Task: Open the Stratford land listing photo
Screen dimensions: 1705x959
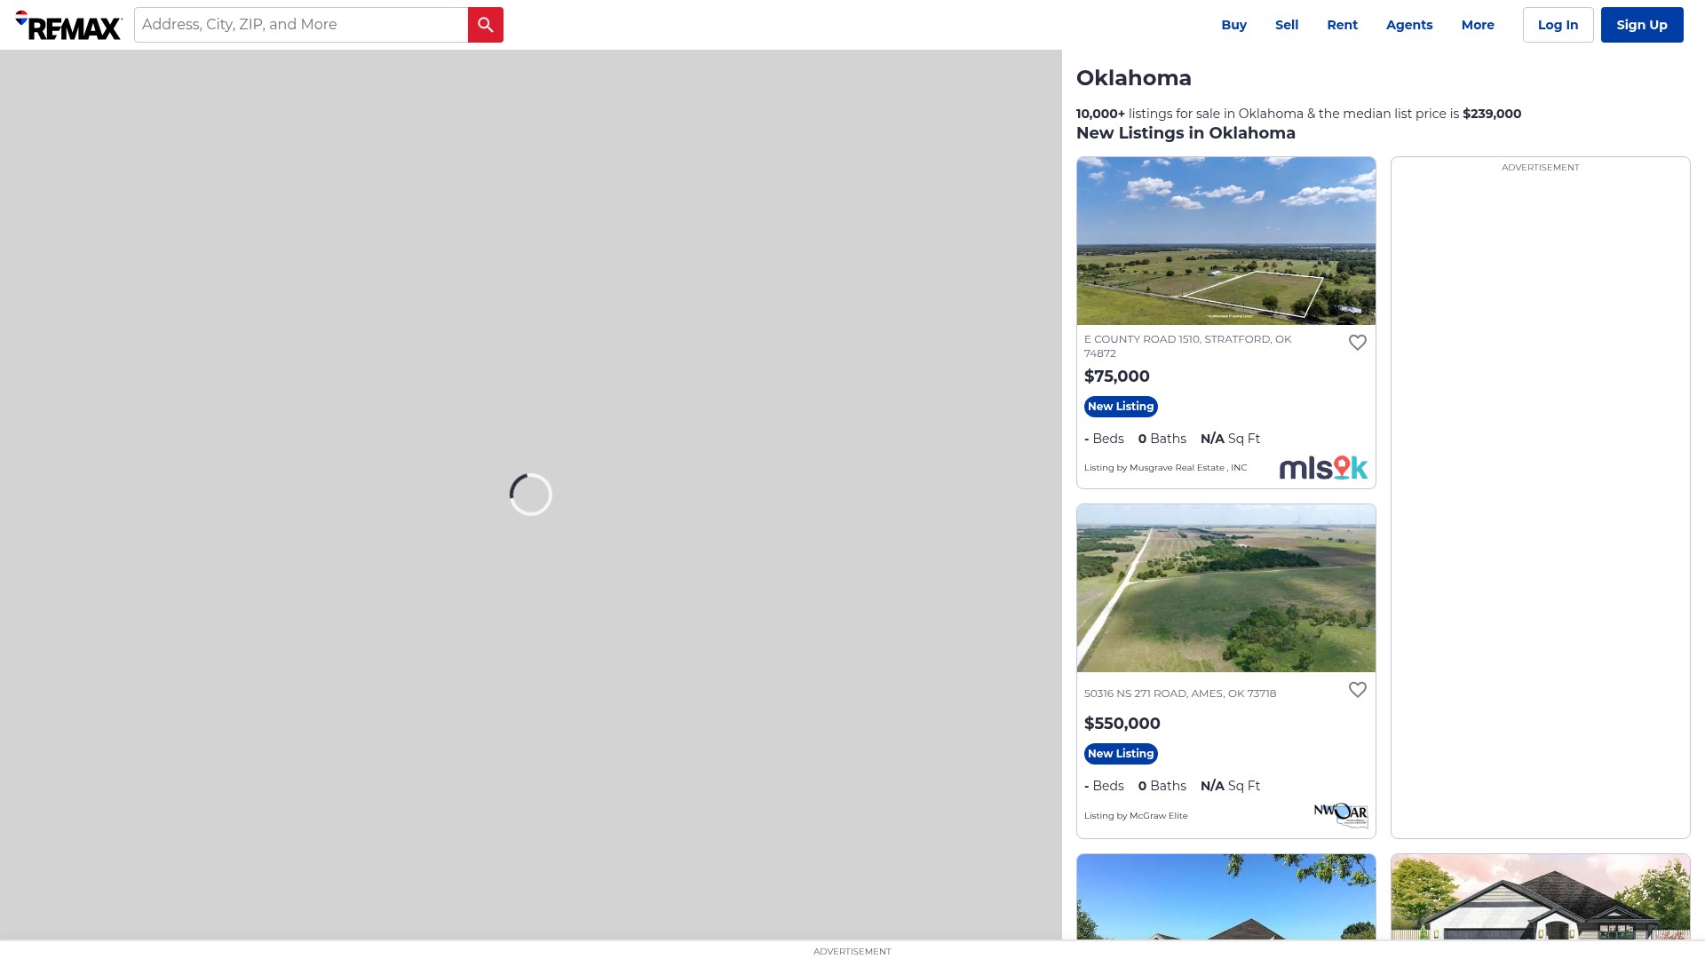Action: pos(1226,241)
